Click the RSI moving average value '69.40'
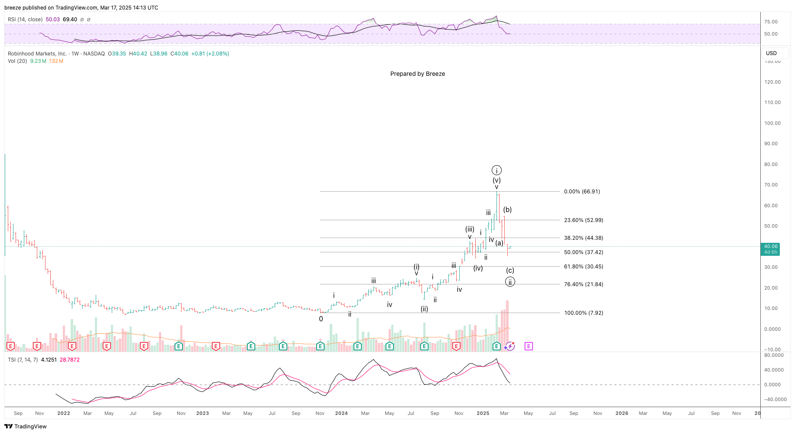The width and height of the screenshot is (795, 434). [70, 20]
